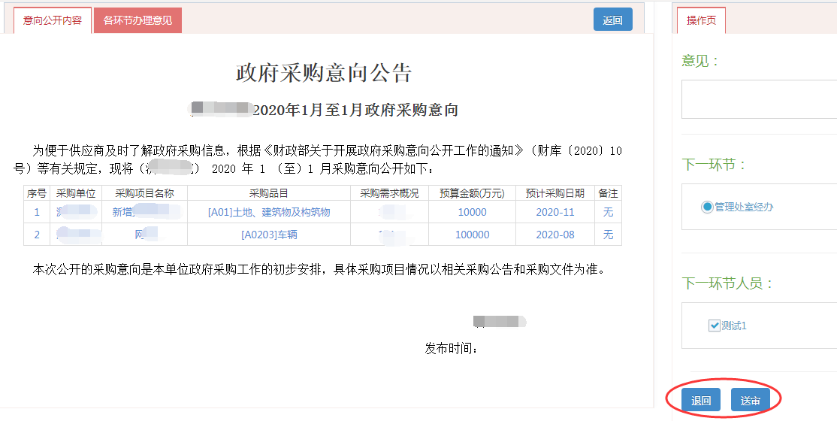This screenshot has width=837, height=421.
Task: Open the [A01]土地、建筑物及构筑物 link
Action: 269,212
